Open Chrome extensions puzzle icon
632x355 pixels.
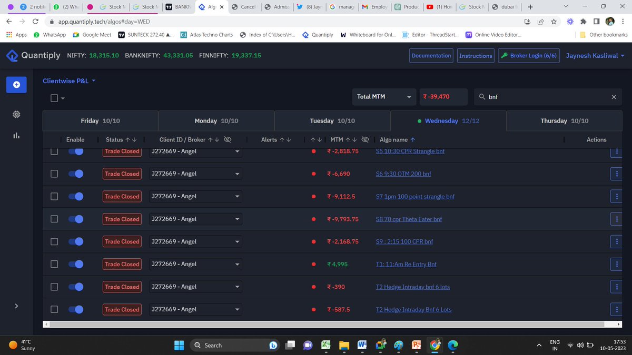click(x=583, y=22)
